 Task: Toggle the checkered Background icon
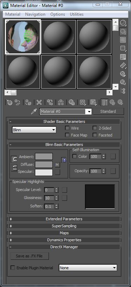click(x=123, y=40)
